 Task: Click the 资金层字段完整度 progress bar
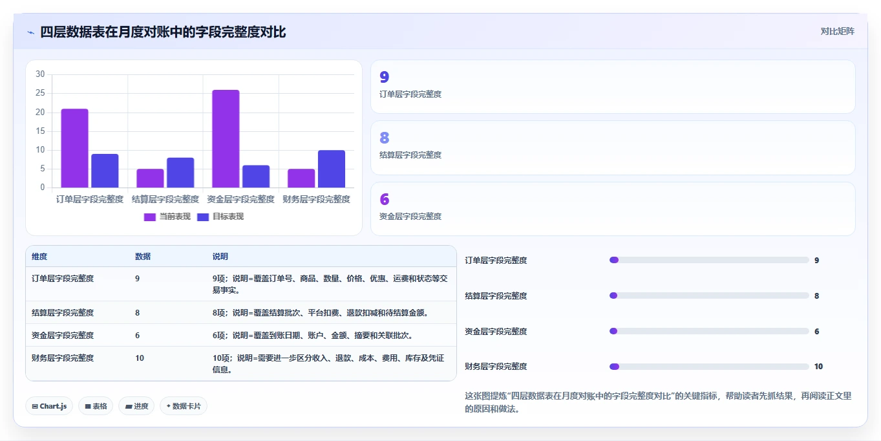tap(709, 331)
